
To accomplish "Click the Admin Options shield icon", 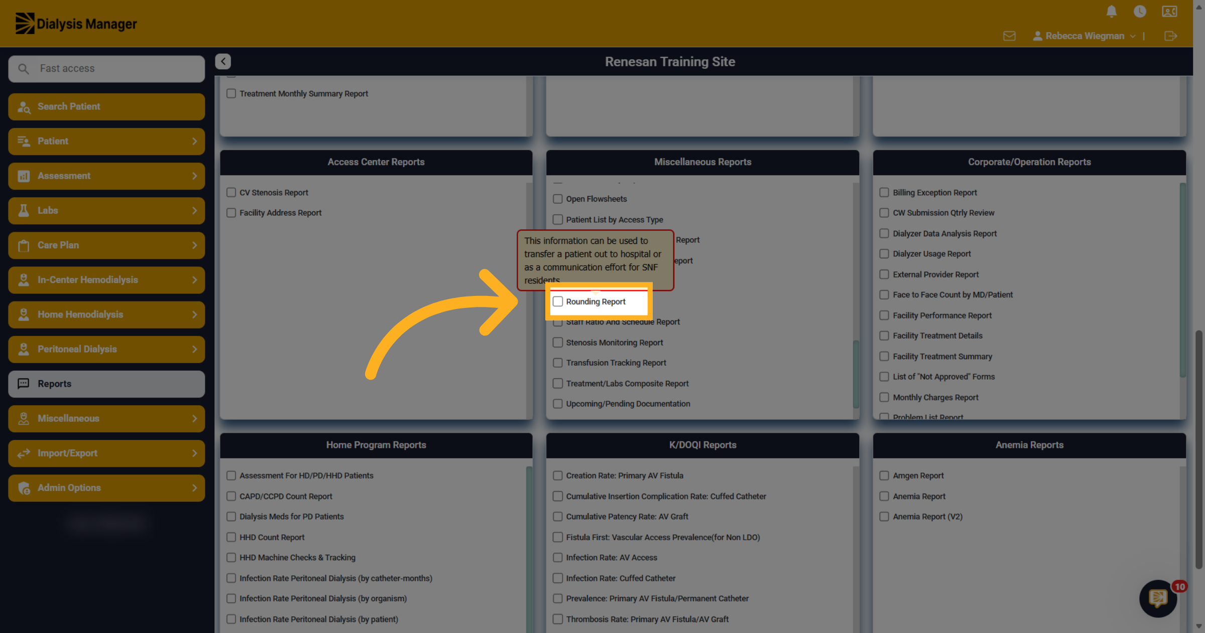I will click(24, 488).
